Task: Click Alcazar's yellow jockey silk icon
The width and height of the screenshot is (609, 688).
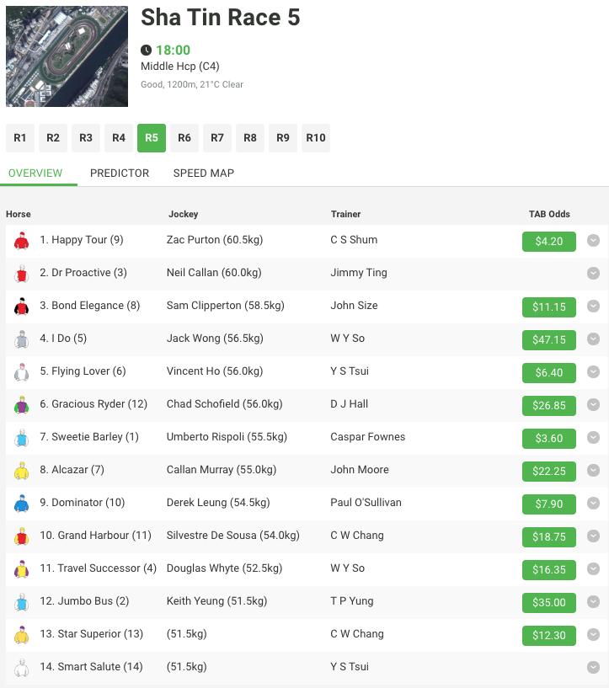Action: point(21,471)
